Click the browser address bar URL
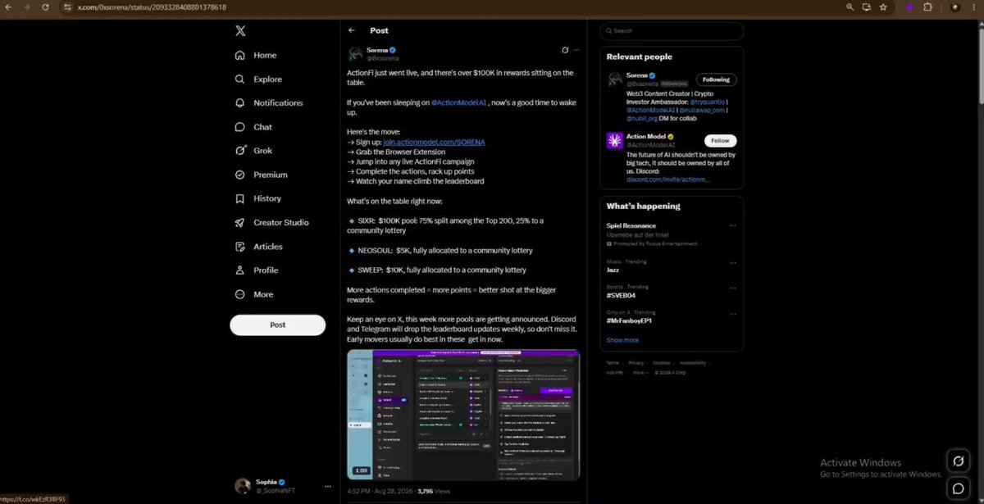Image resolution: width=984 pixels, height=504 pixels. 152,7
